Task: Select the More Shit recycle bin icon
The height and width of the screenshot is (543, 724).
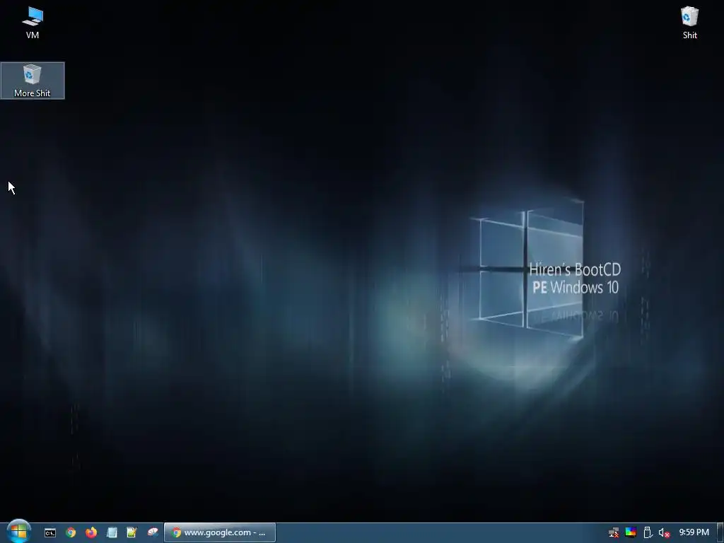Action: tap(33, 81)
